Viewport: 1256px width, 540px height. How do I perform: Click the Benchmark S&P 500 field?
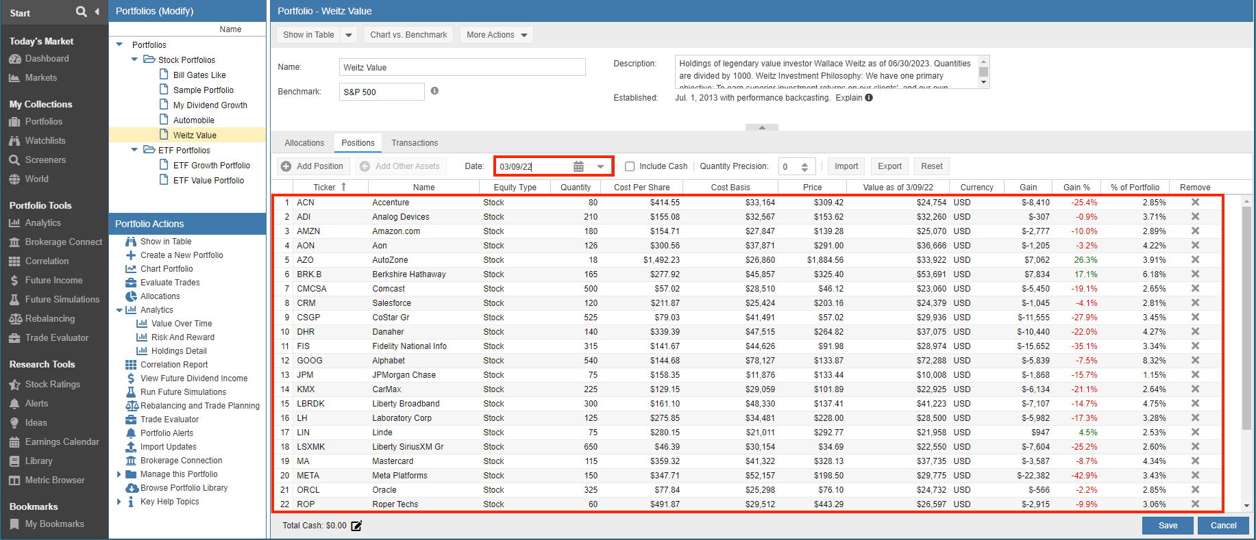click(382, 92)
